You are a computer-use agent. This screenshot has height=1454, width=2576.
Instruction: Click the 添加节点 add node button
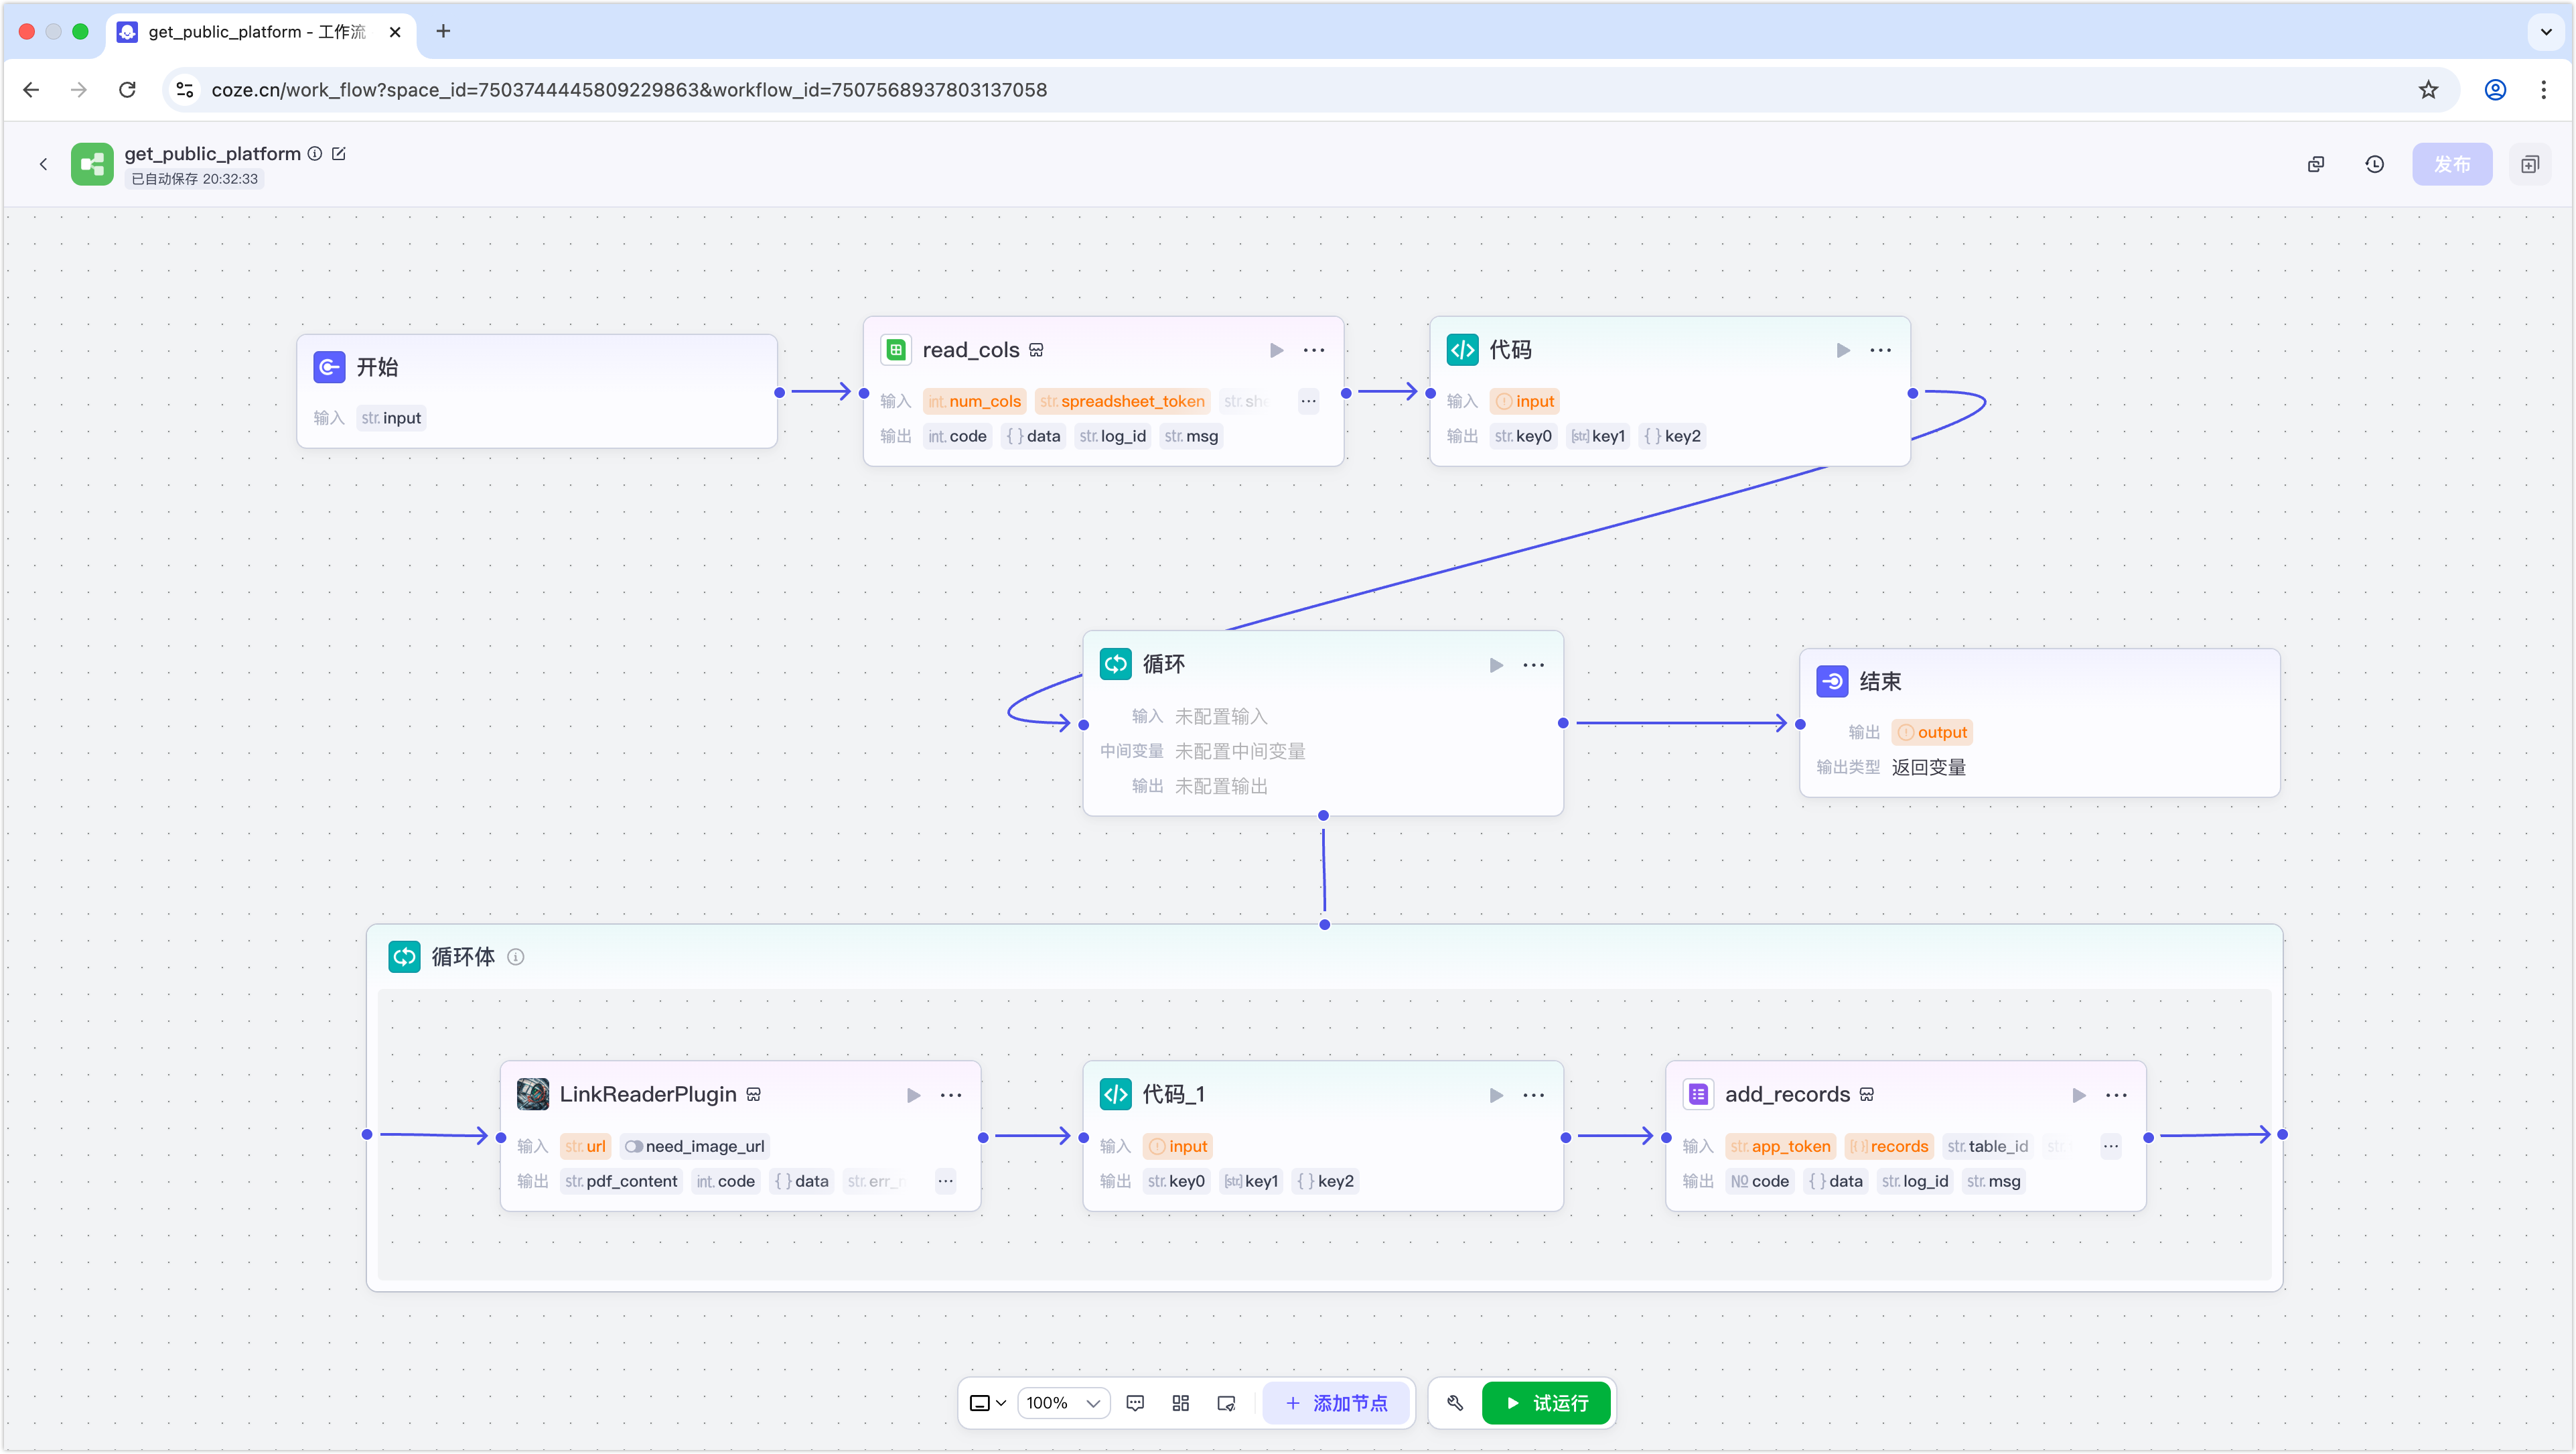point(1336,1403)
